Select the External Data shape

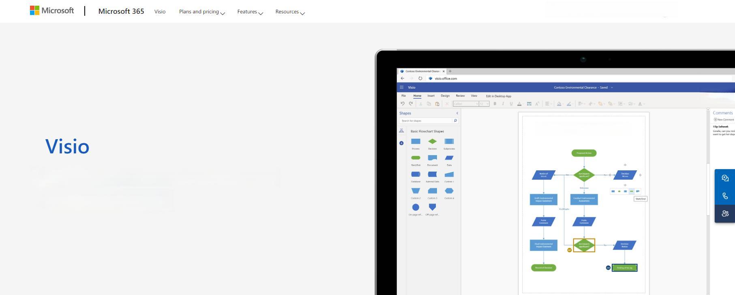click(x=433, y=174)
